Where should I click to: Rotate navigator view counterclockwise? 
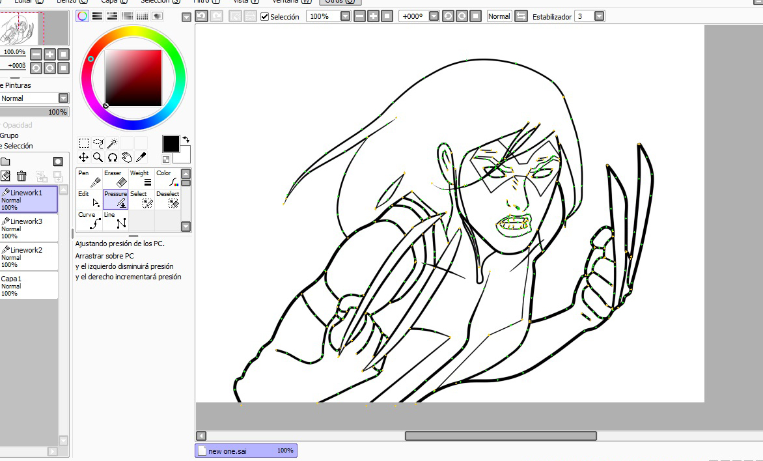[36, 68]
